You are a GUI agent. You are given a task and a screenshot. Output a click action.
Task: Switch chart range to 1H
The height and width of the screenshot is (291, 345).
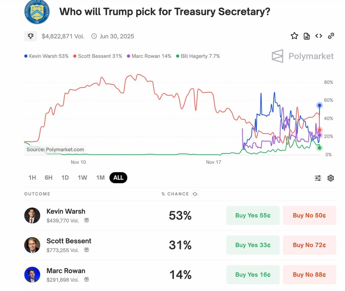32,178
